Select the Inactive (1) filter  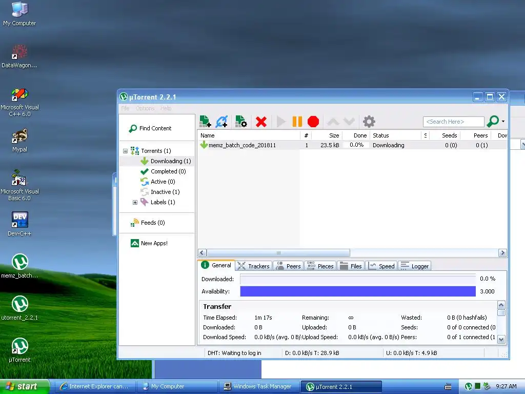pyautogui.click(x=160, y=192)
